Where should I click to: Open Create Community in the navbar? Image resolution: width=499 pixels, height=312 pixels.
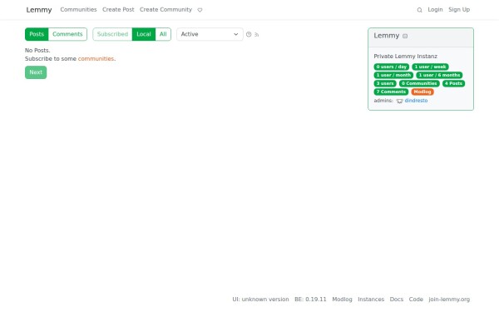(166, 9)
